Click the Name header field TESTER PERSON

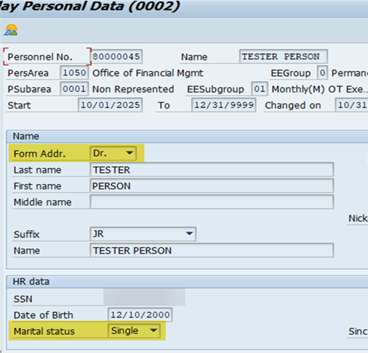point(283,57)
